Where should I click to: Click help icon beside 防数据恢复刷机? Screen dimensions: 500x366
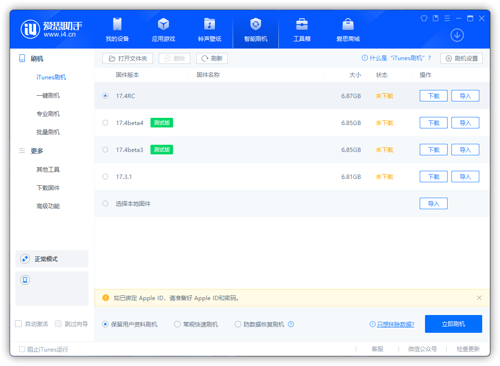[291, 324]
